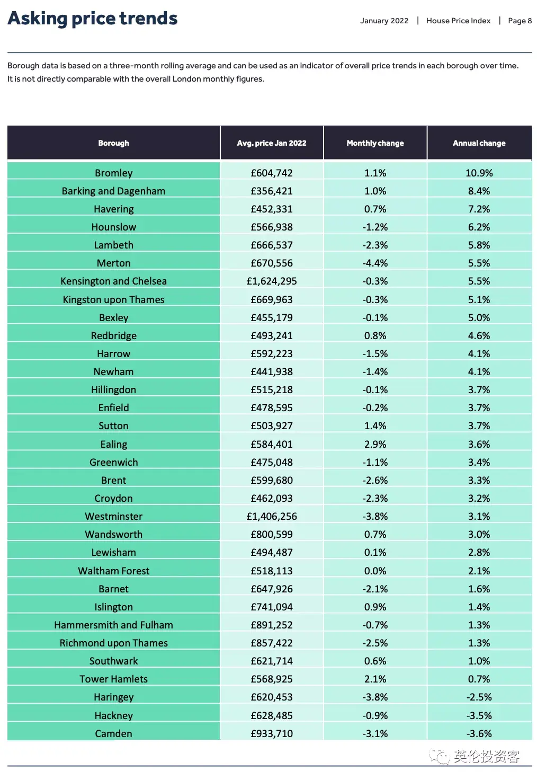
Task: Click the Kensington and Chelsea row name
Action: pyautogui.click(x=113, y=281)
